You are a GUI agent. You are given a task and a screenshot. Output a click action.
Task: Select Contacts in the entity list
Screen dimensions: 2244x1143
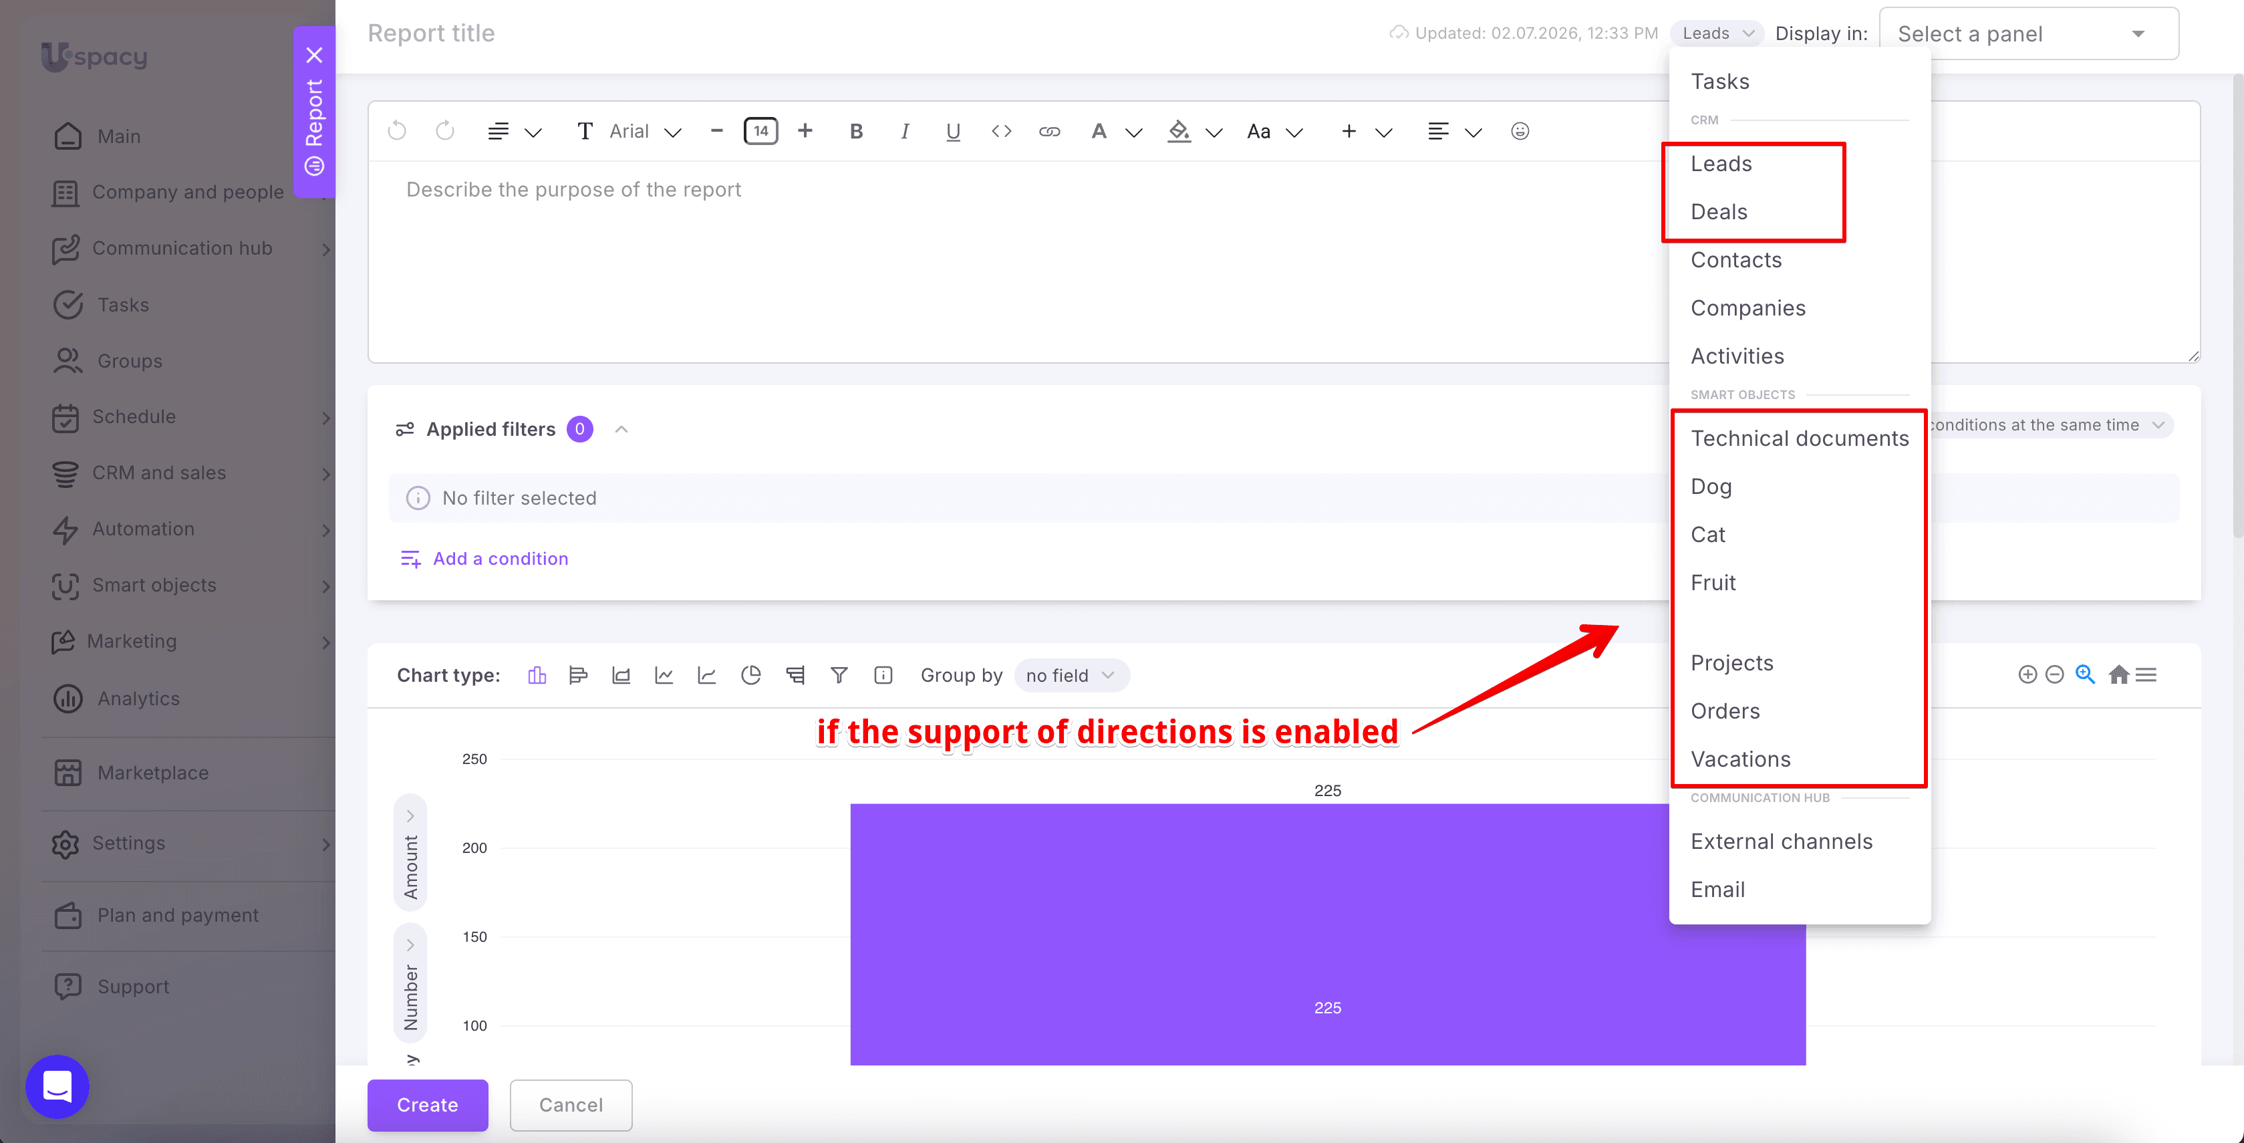click(1799, 259)
